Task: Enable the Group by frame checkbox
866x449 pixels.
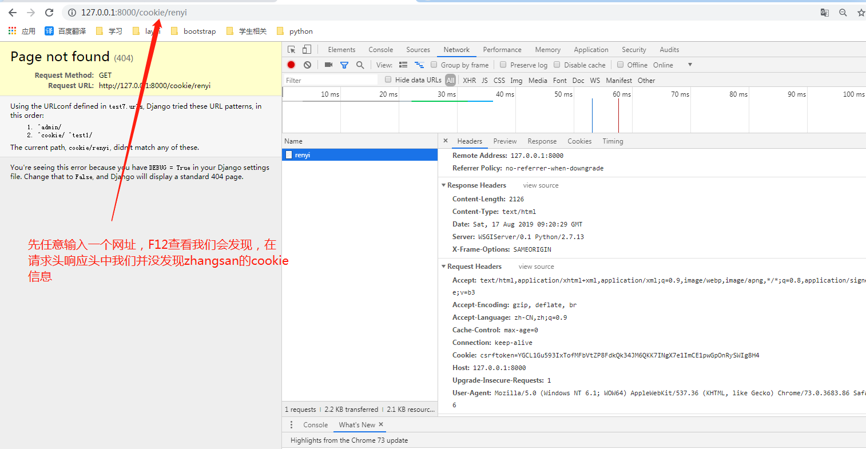Action: click(x=434, y=65)
